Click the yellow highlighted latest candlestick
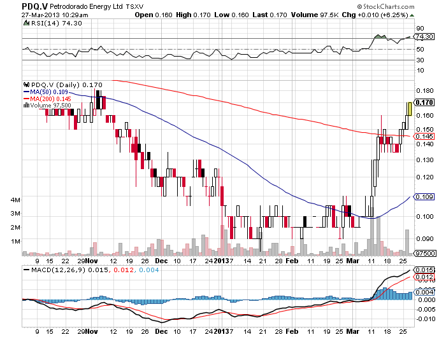The height and width of the screenshot is (337, 446). 409,109
